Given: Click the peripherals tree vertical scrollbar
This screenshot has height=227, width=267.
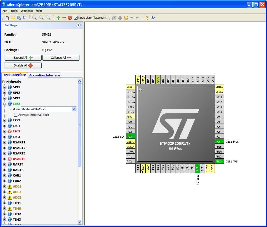Looking at the screenshot, I should (80, 125).
